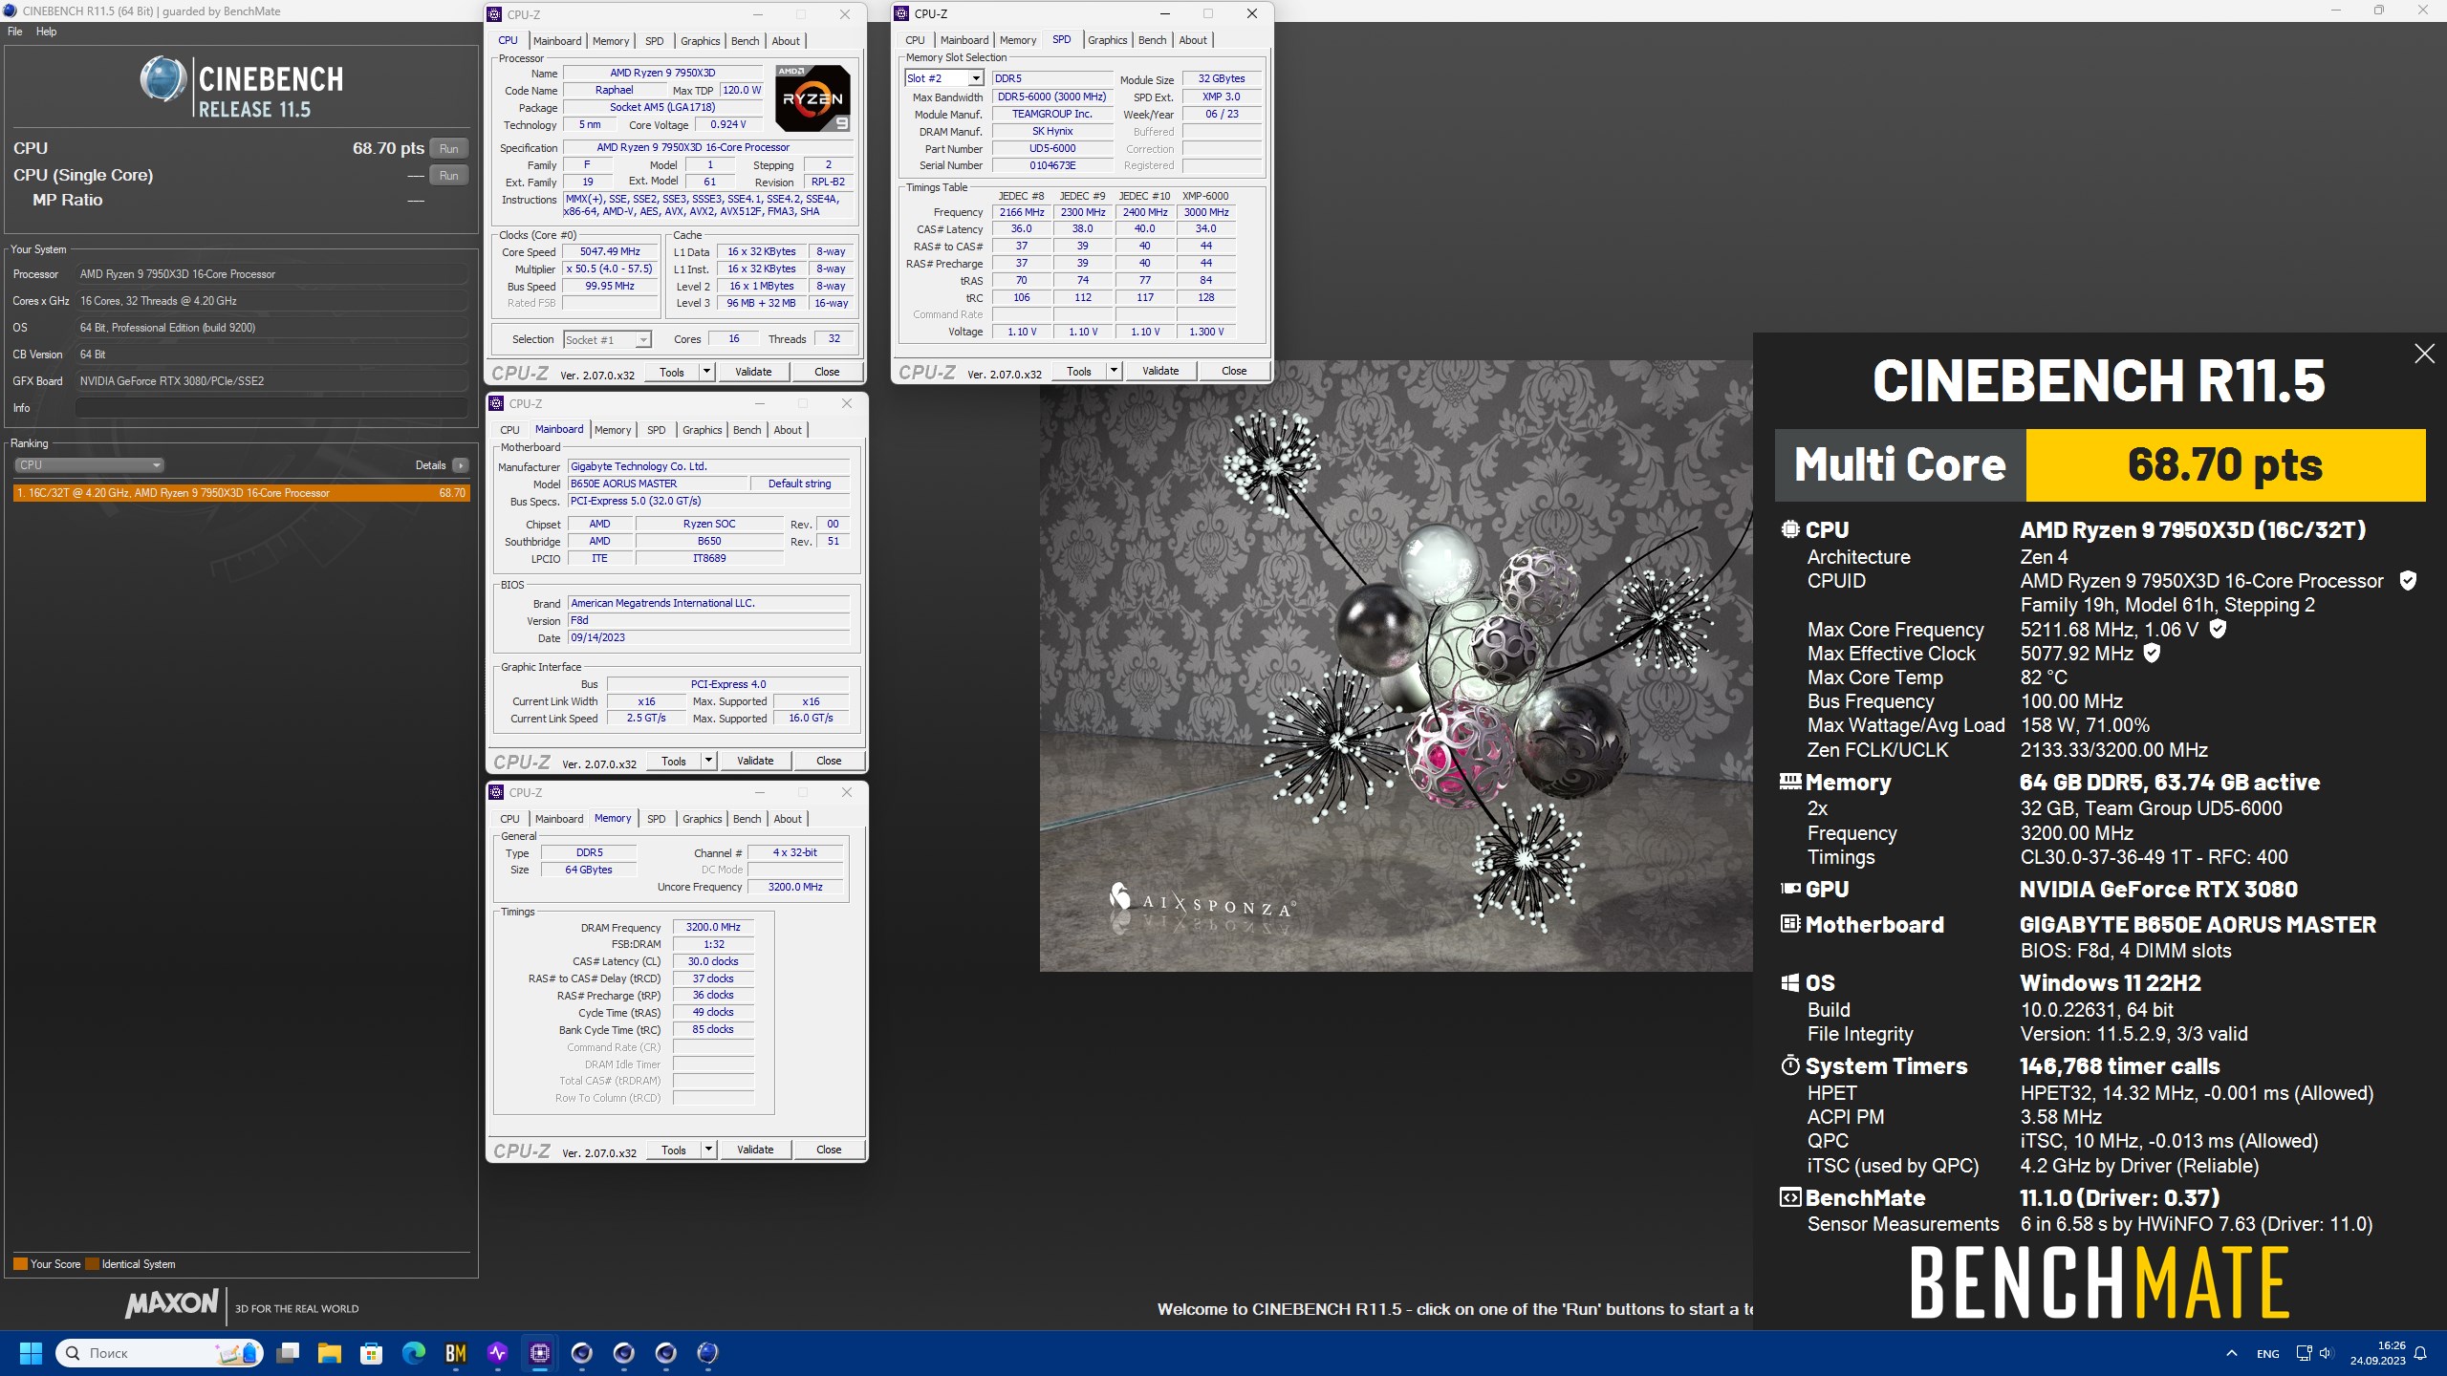Open the Windows Start menu
This screenshot has width=2447, height=1376.
(x=31, y=1353)
